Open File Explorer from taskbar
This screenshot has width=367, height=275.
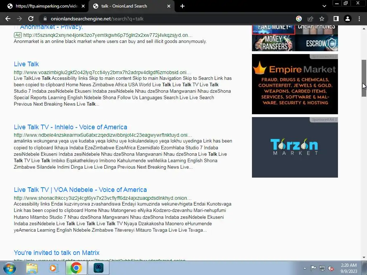(x=32, y=268)
